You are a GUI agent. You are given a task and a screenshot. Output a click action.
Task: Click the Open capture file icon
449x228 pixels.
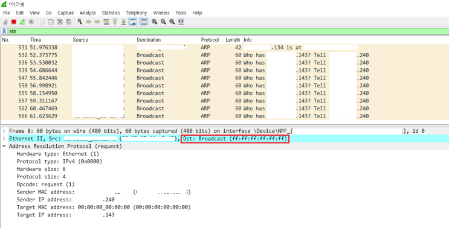(x=42, y=22)
